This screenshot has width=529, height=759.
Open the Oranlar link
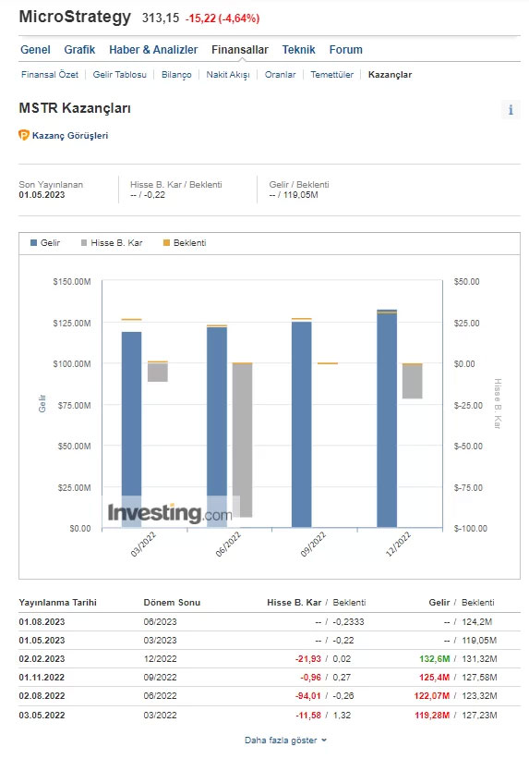280,75
